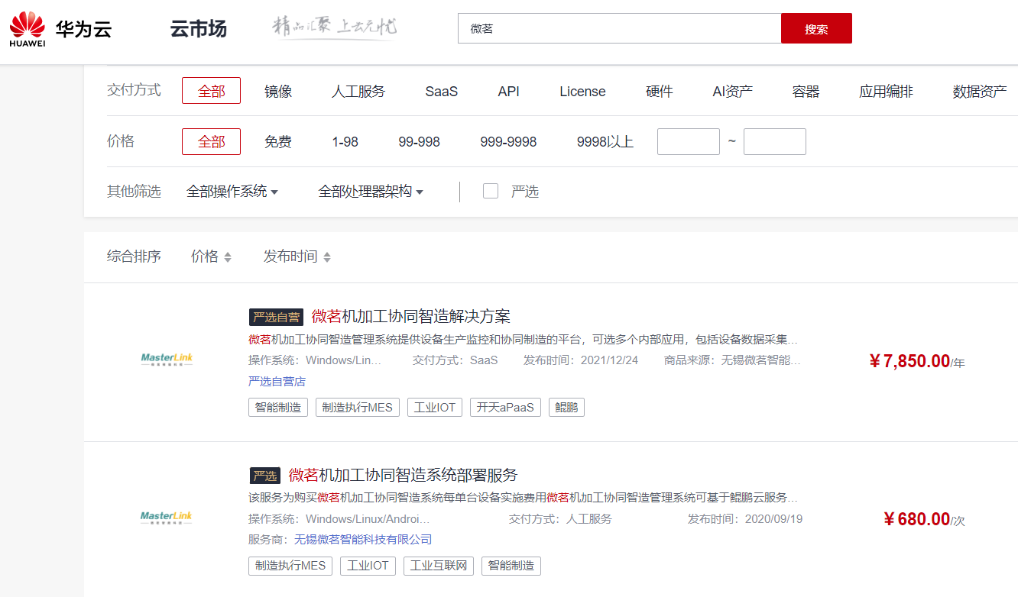Open the 全部操作系统 dropdown
1018x597 pixels.
tap(232, 192)
